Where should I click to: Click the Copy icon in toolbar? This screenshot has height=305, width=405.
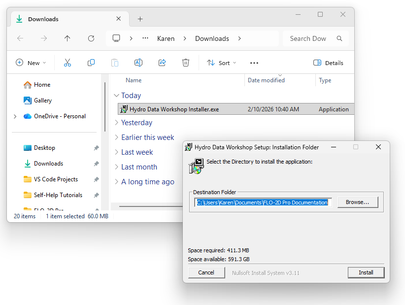[91, 63]
